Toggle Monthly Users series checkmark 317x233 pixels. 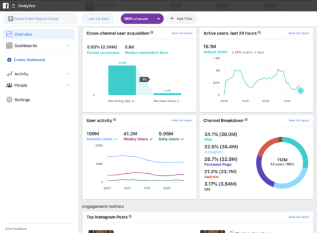coord(115,139)
